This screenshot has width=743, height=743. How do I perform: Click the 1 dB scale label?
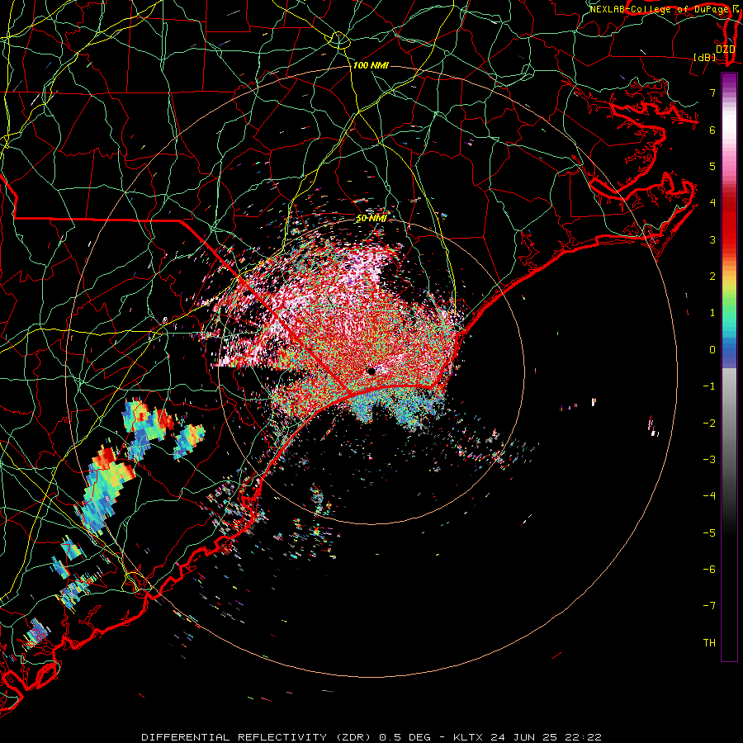point(712,313)
